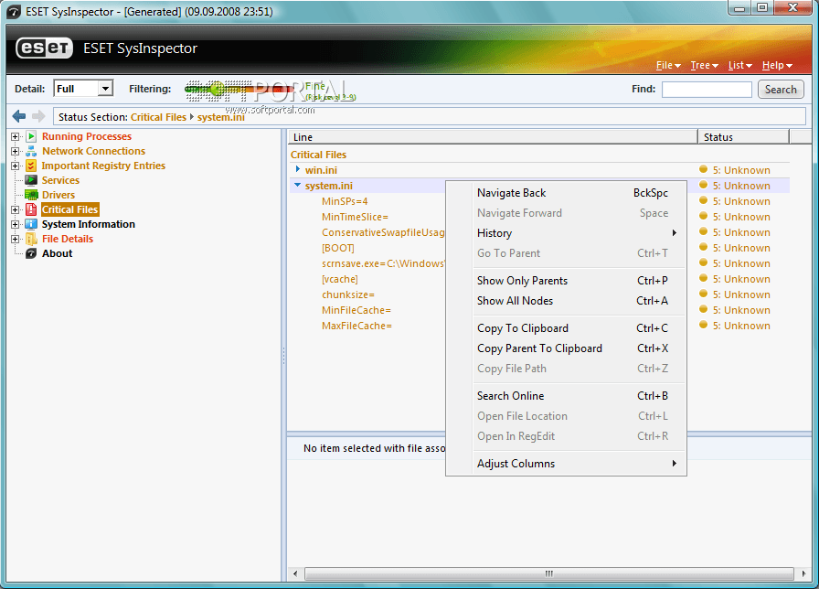Image resolution: width=819 pixels, height=589 pixels.
Task: Select the scrnsave.exe line
Action: (383, 263)
